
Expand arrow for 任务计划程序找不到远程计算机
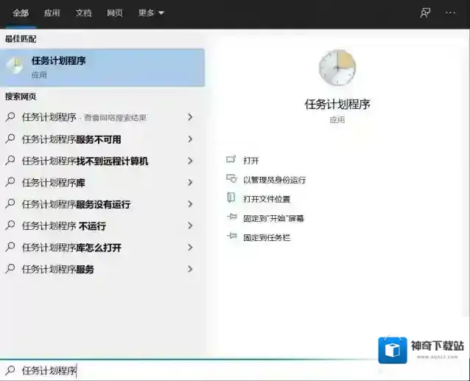coord(190,161)
